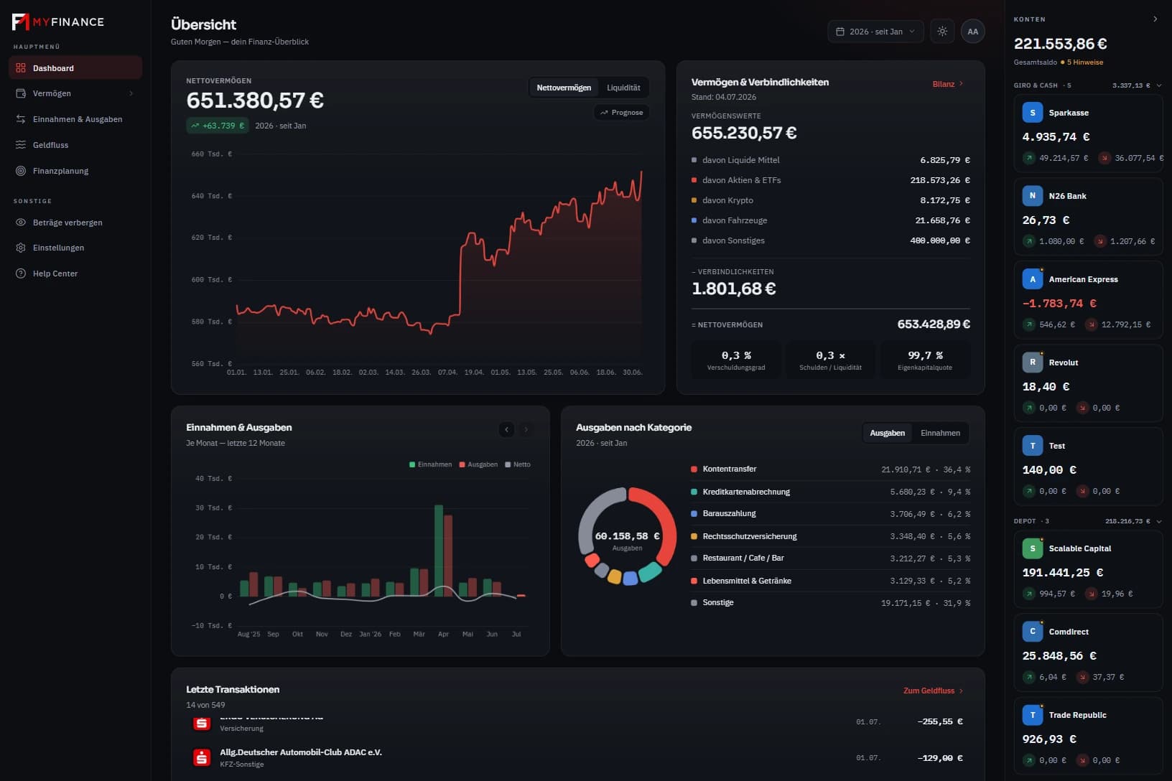The height and width of the screenshot is (781, 1172).
Task: Click the MyFinance logo
Action: pos(58,22)
